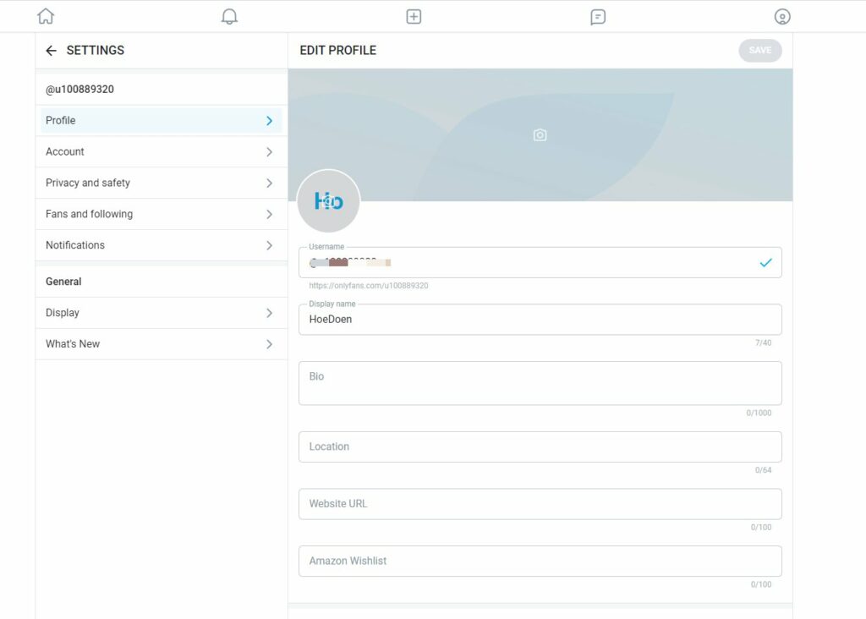This screenshot has width=866, height=619.
Task: Click the 7/40 display name counter
Action: pyautogui.click(x=764, y=343)
